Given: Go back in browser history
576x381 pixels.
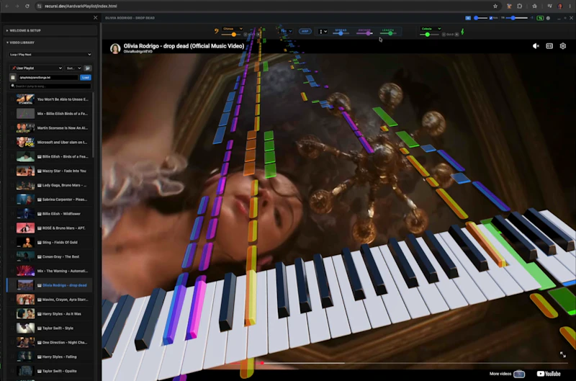Looking at the screenshot, I should tap(7, 6).
